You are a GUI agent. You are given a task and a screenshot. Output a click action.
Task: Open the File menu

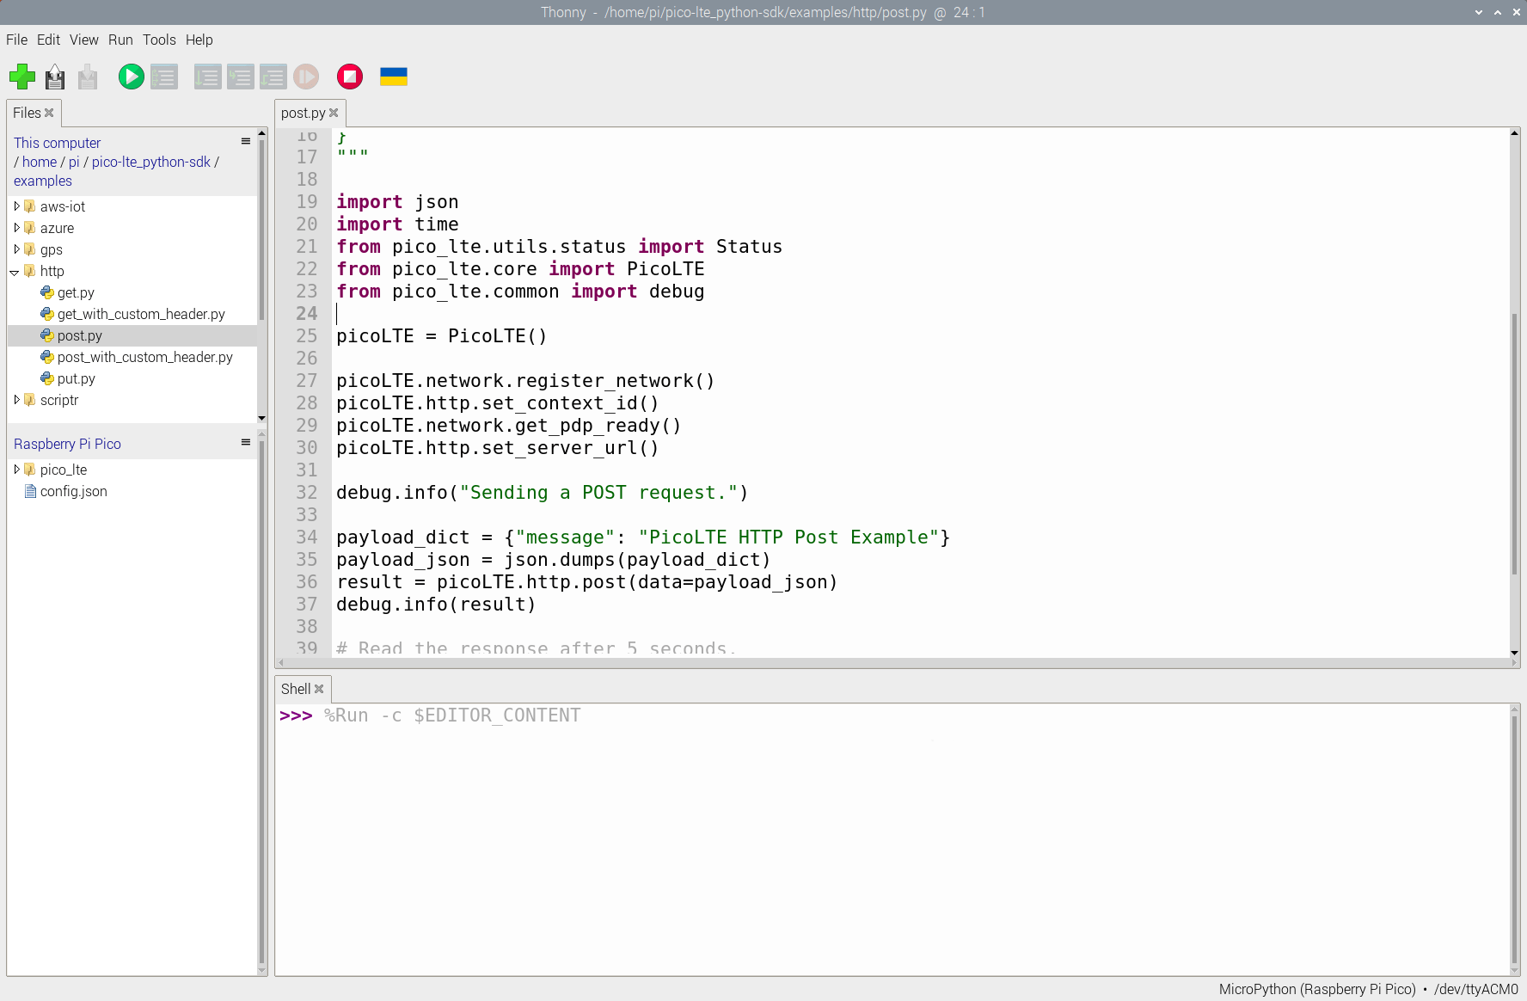pos(16,40)
